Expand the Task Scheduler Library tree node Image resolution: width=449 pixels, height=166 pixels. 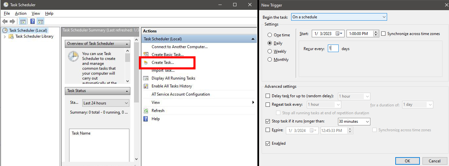coord(5,36)
